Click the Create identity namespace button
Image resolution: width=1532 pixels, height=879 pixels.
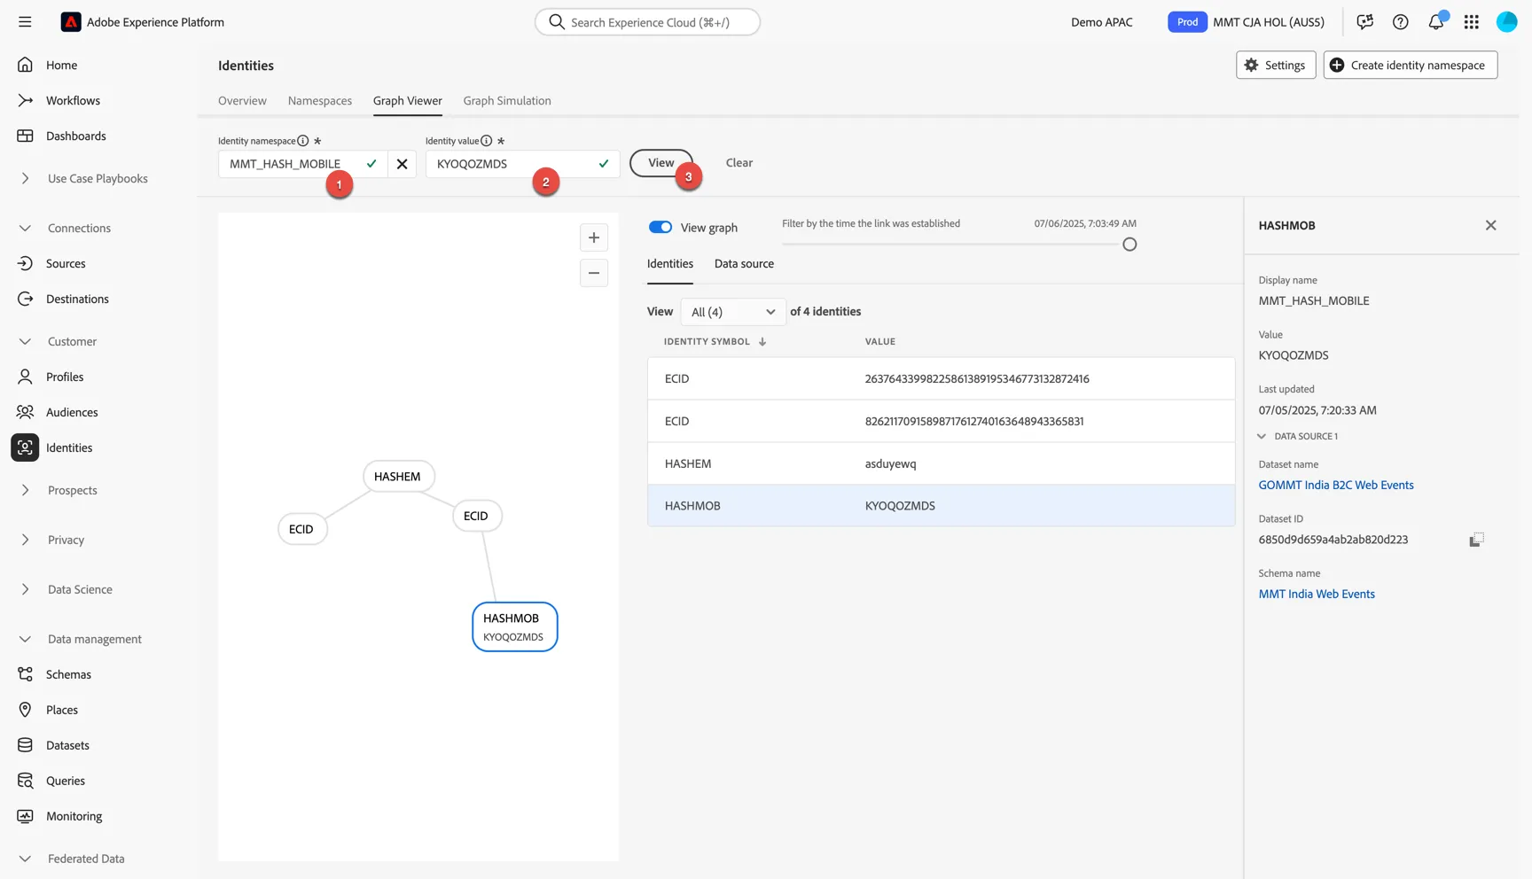(x=1411, y=65)
